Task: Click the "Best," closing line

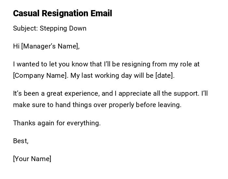Action: pos(21,141)
